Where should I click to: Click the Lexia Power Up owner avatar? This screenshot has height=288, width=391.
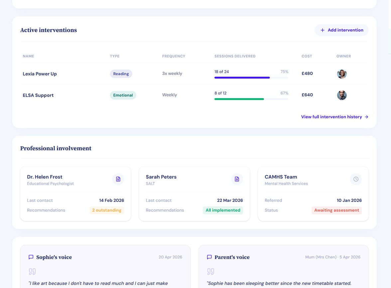342,74
